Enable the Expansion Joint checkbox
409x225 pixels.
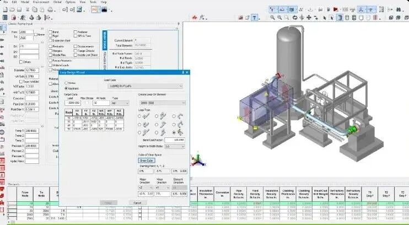pyautogui.click(x=51, y=40)
